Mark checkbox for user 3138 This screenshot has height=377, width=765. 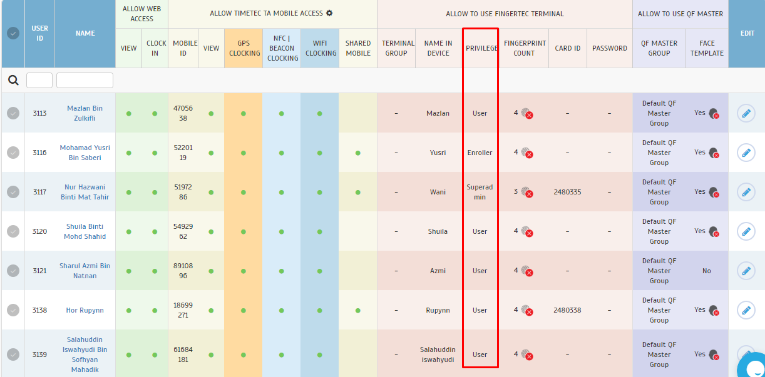(x=13, y=310)
